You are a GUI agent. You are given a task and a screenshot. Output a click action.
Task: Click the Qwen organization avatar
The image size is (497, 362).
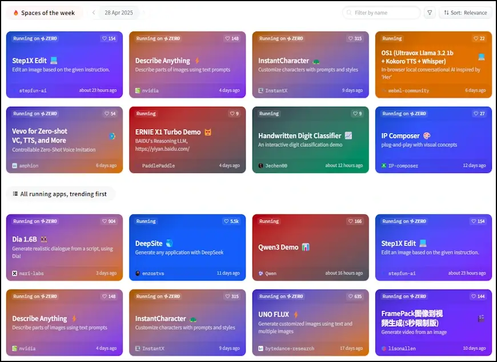coord(260,273)
